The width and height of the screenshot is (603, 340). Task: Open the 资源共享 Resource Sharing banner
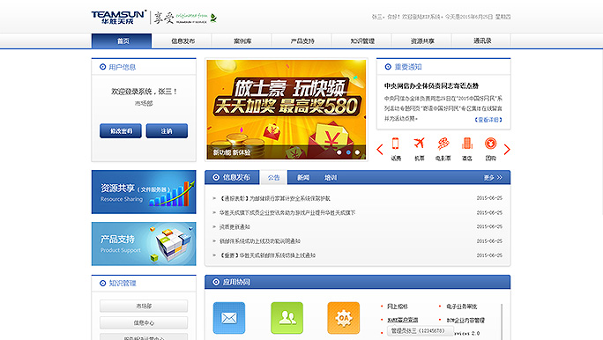[x=144, y=192]
